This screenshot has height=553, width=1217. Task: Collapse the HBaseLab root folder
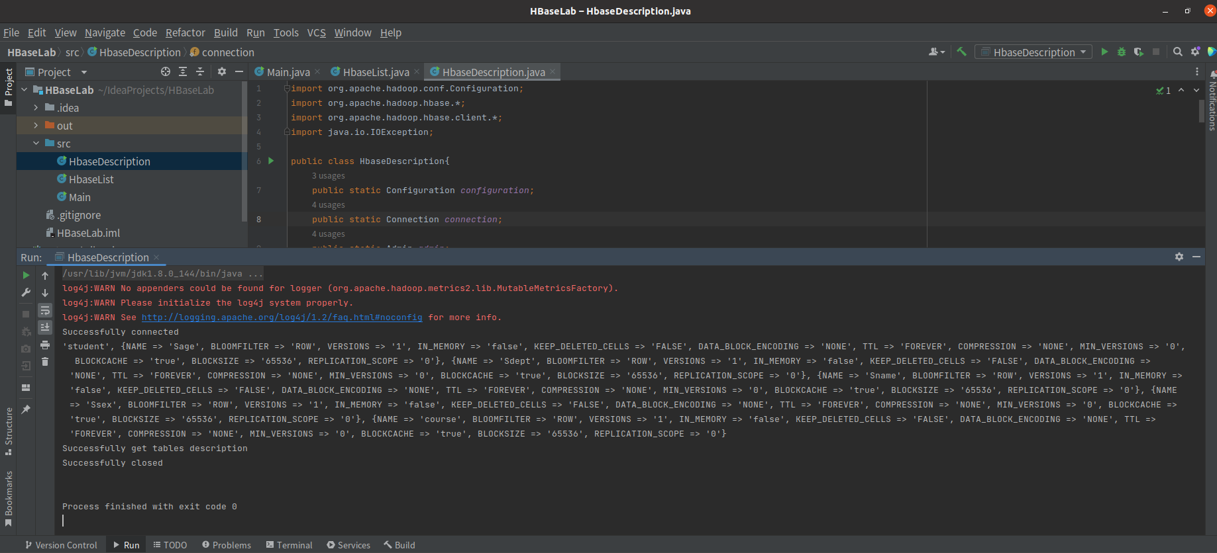tap(25, 90)
